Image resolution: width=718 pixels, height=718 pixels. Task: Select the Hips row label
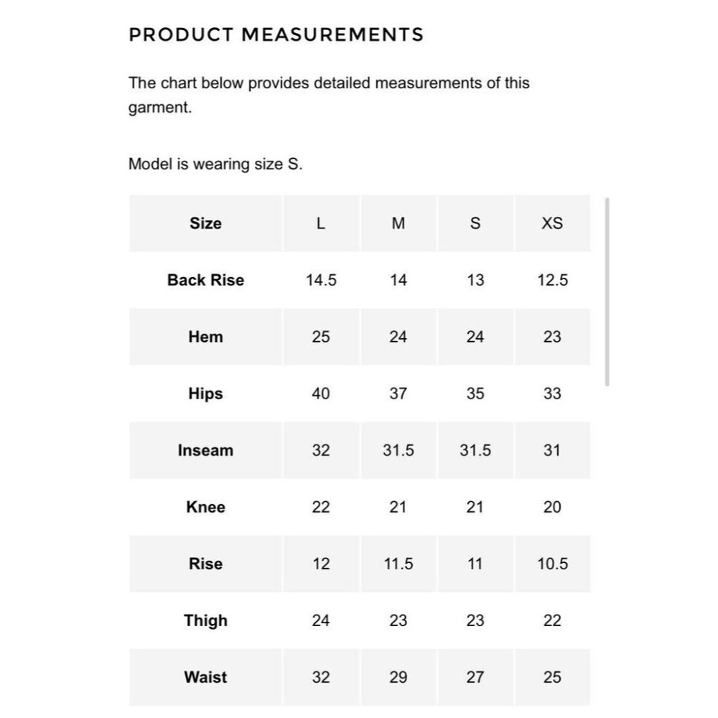205,393
